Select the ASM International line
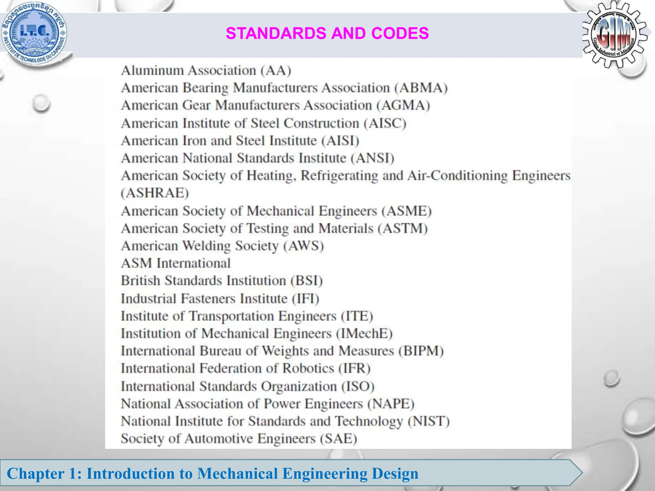The height and width of the screenshot is (491, 655). pyautogui.click(x=176, y=263)
